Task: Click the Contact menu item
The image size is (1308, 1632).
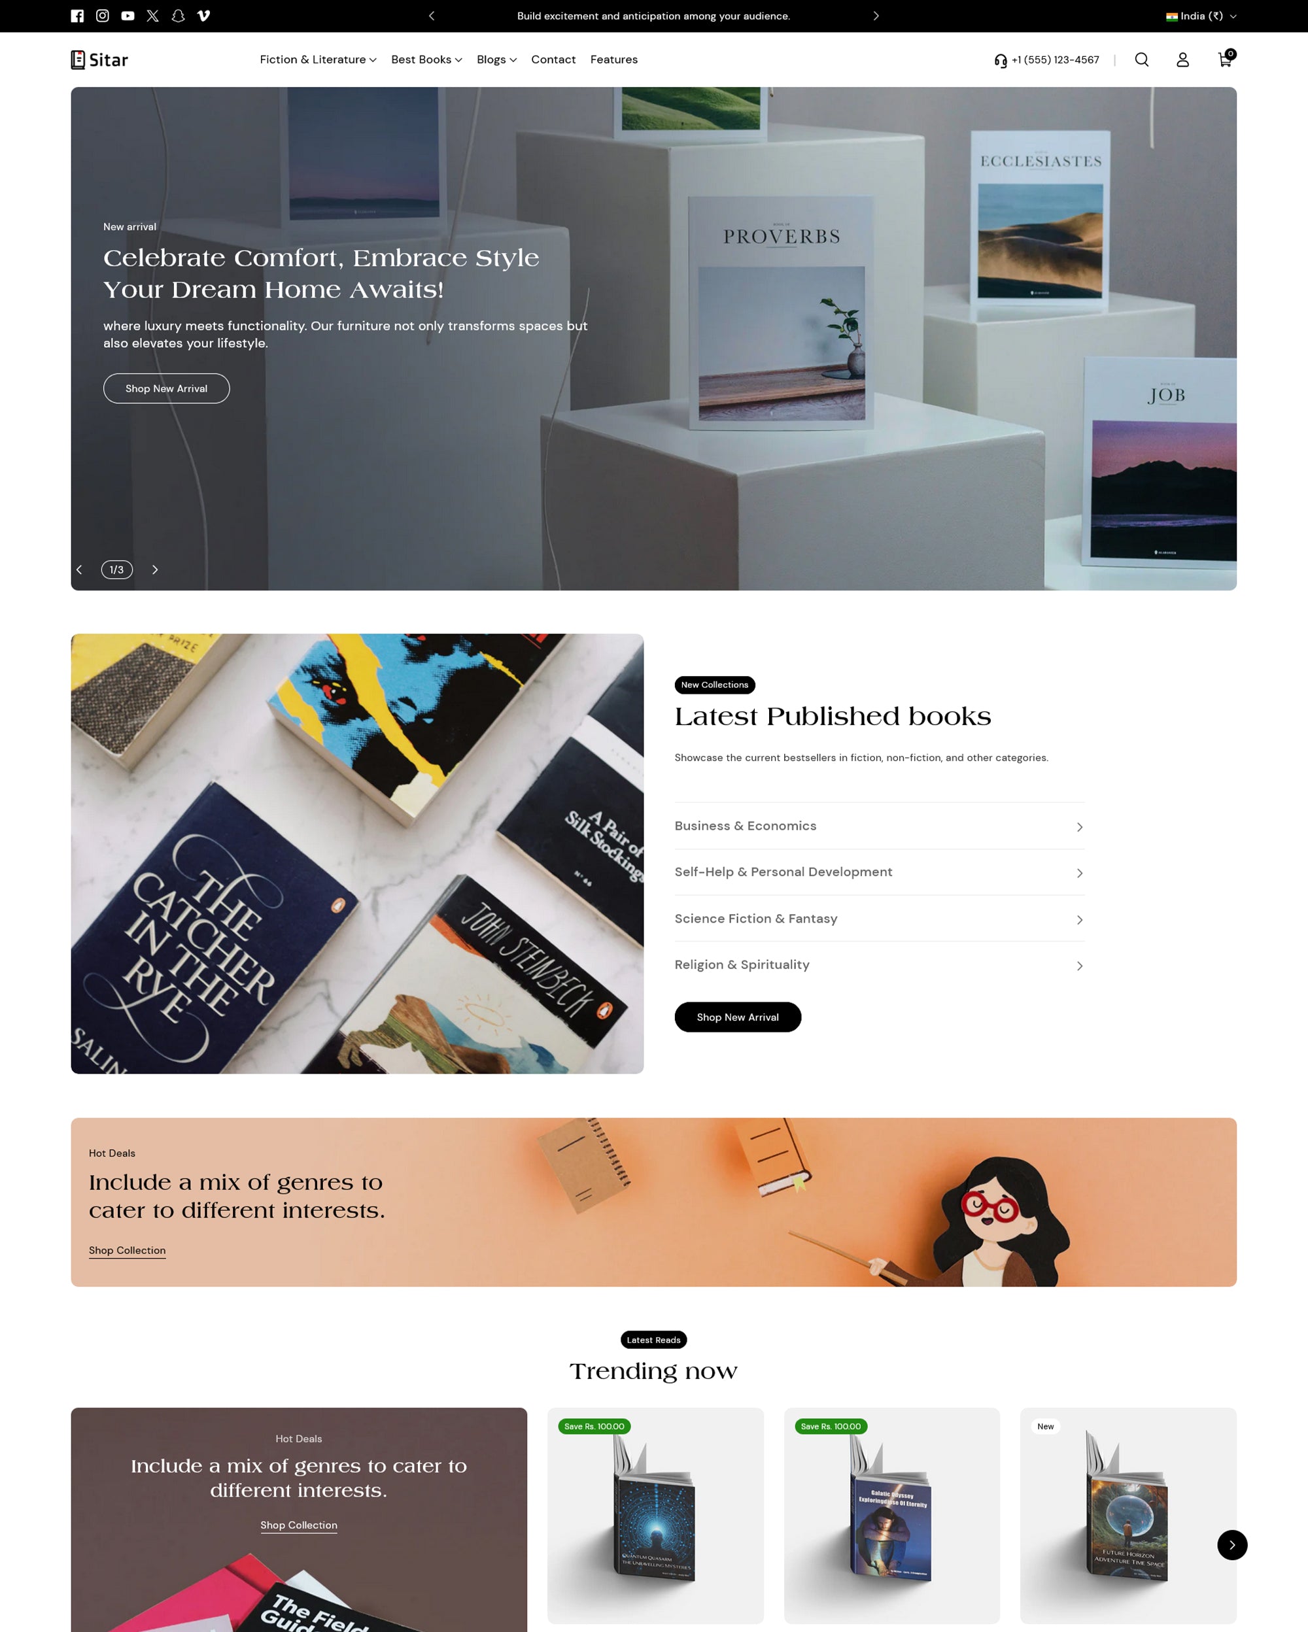Action: pyautogui.click(x=553, y=59)
